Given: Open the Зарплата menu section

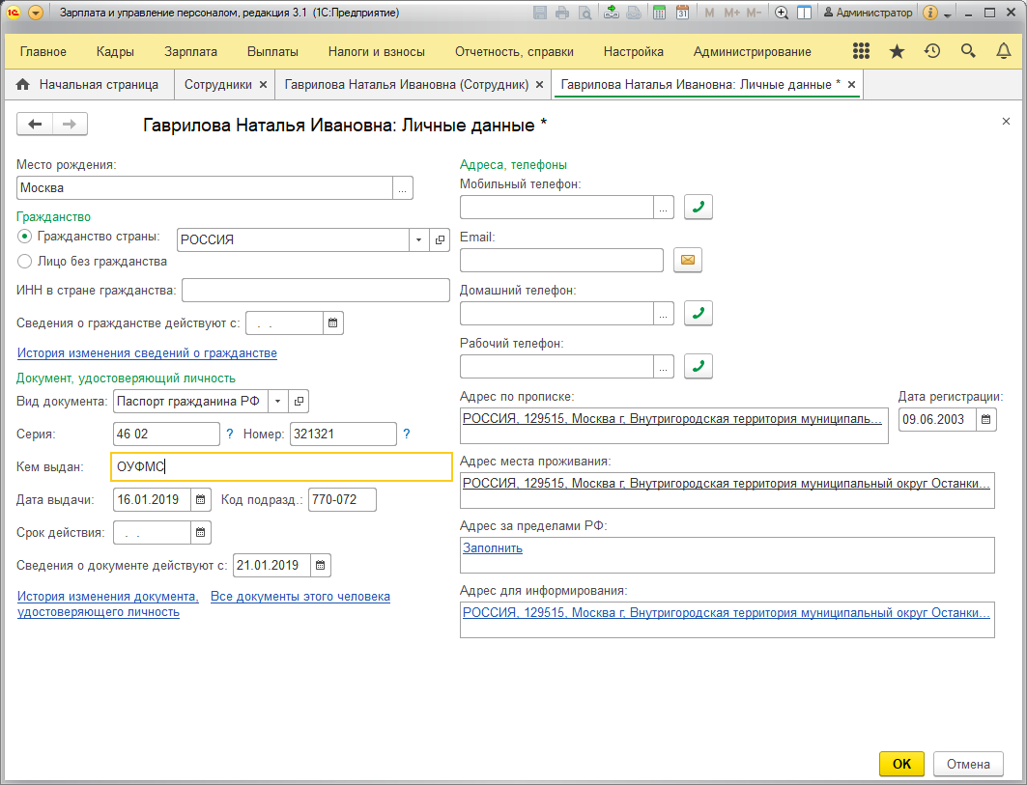Looking at the screenshot, I should click(190, 51).
